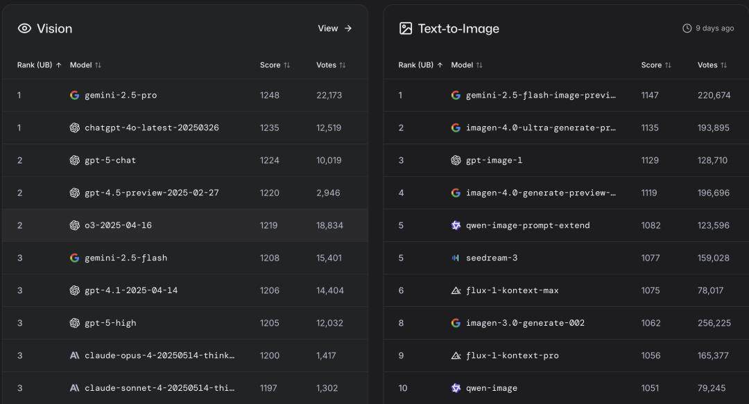Open the claude-sonnet-4-20250514-thi… model name
This screenshot has width=749, height=404.
click(x=160, y=388)
